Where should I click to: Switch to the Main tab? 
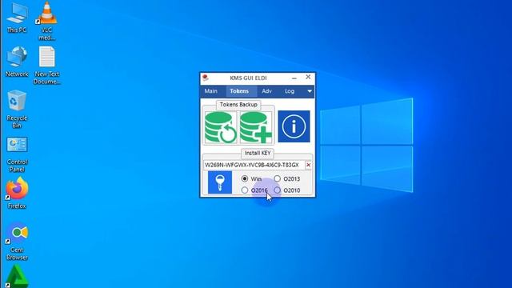pyautogui.click(x=211, y=91)
